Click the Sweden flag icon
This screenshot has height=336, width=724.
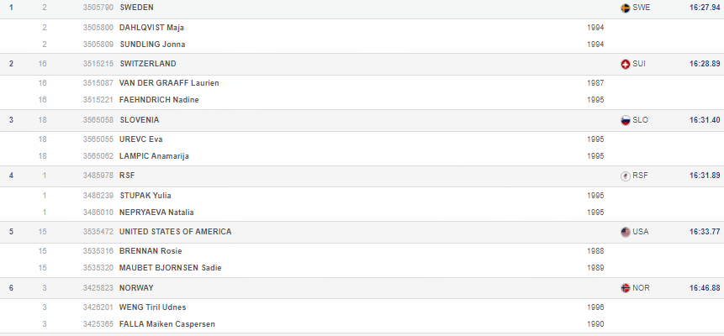click(x=625, y=8)
